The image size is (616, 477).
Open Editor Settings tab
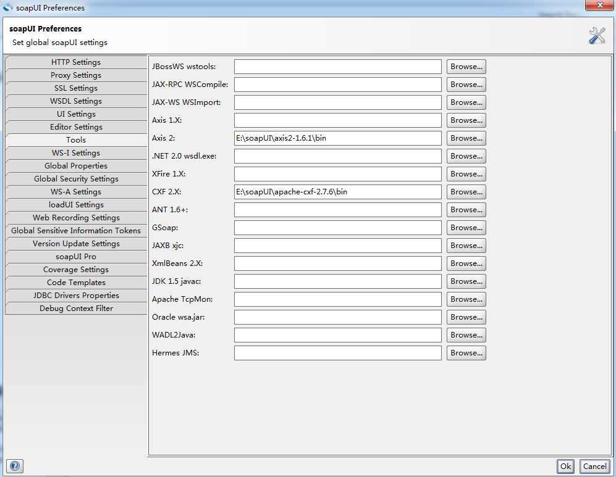click(76, 127)
